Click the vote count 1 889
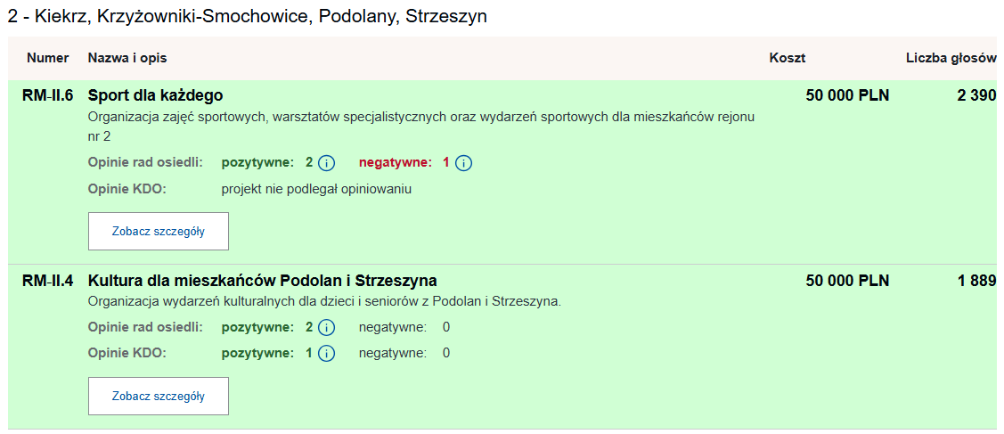The width and height of the screenshot is (1004, 434). pos(976,281)
